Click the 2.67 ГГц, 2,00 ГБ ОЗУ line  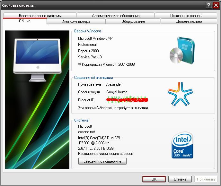pos(96,148)
